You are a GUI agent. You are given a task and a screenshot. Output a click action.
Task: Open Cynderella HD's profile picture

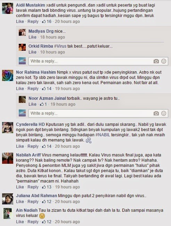8,128
